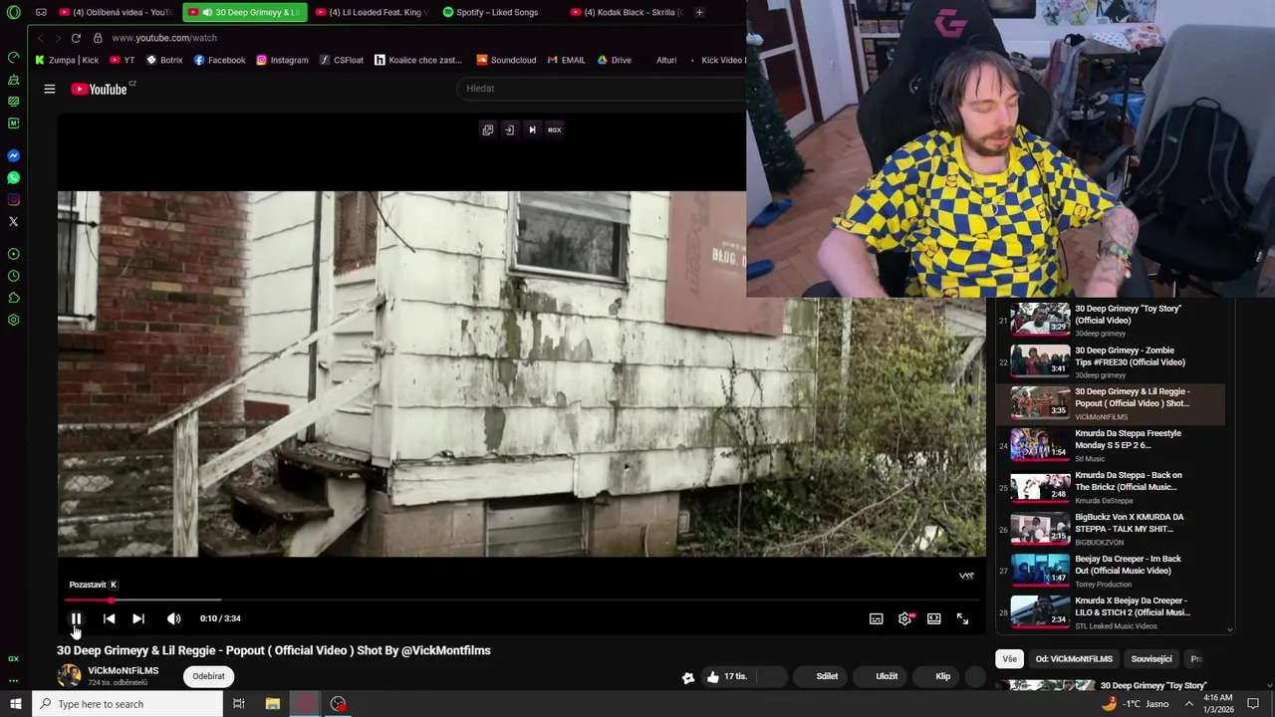The height and width of the screenshot is (717, 1275).
Task: Click skip-next icon above video
Action: [x=532, y=129]
